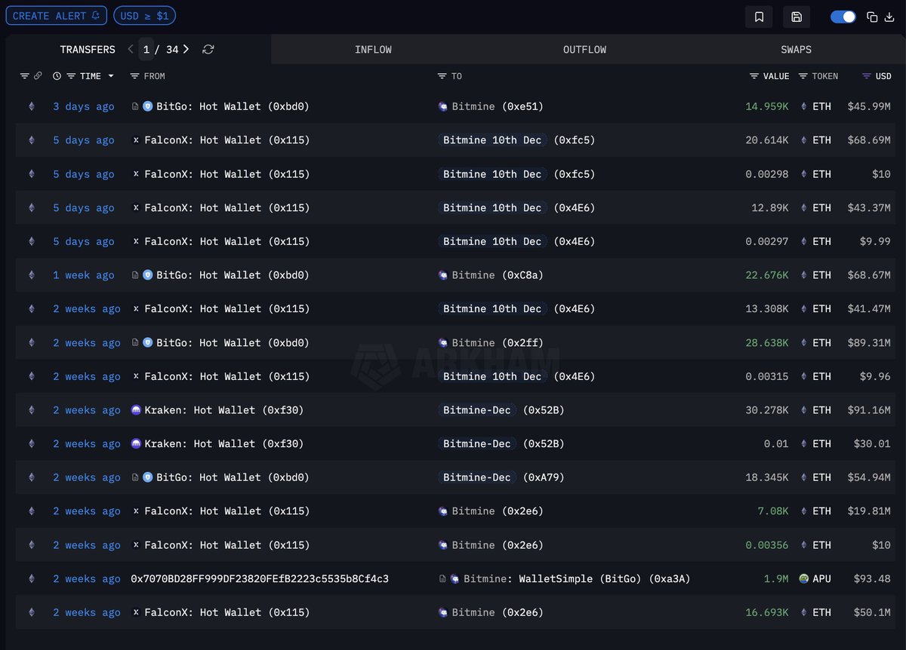The height and width of the screenshot is (650, 906).
Task: Click Ethereum icon on the APU transfer row
Action: point(31,579)
